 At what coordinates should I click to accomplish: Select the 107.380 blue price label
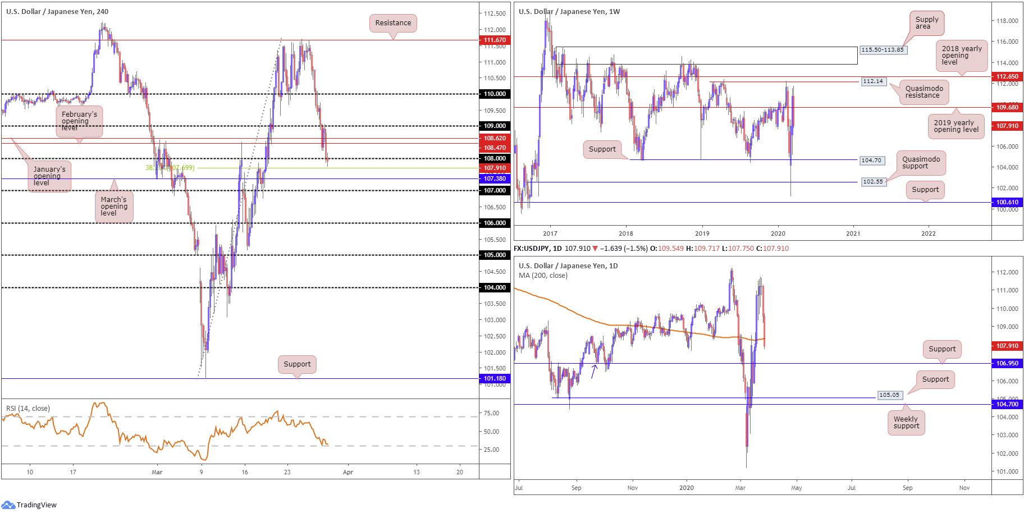click(495, 178)
